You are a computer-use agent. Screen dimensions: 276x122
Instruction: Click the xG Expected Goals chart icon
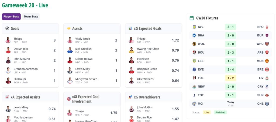click(x=130, y=28)
